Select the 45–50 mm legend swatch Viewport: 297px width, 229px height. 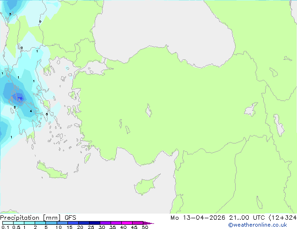[138, 223]
